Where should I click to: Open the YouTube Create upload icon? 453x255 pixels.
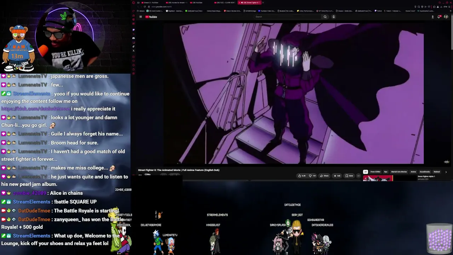click(432, 17)
